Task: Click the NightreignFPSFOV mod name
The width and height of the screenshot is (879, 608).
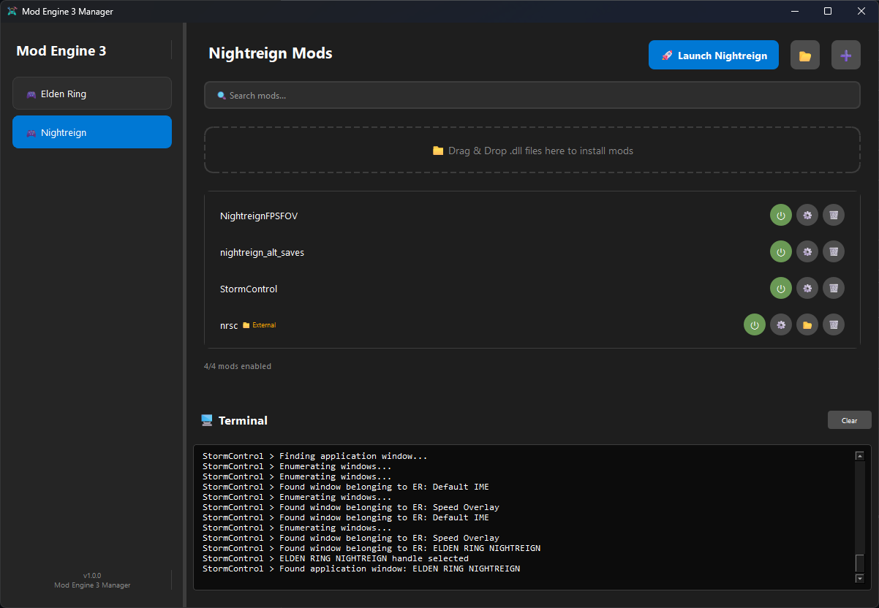Action: coord(259,216)
